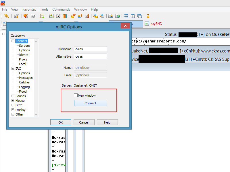Collapse the Connect category tree node
This screenshot has height=172, width=230.
coord(13,41)
